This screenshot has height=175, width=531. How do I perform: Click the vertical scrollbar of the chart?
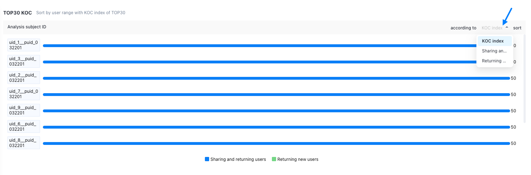525,79
